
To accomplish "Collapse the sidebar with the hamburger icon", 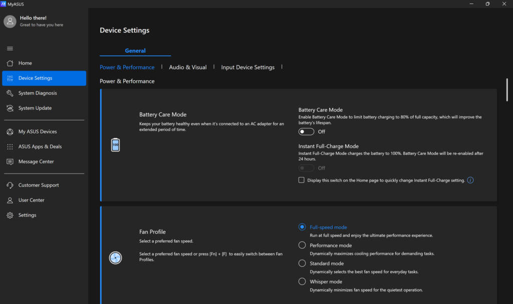I will click(x=10, y=49).
